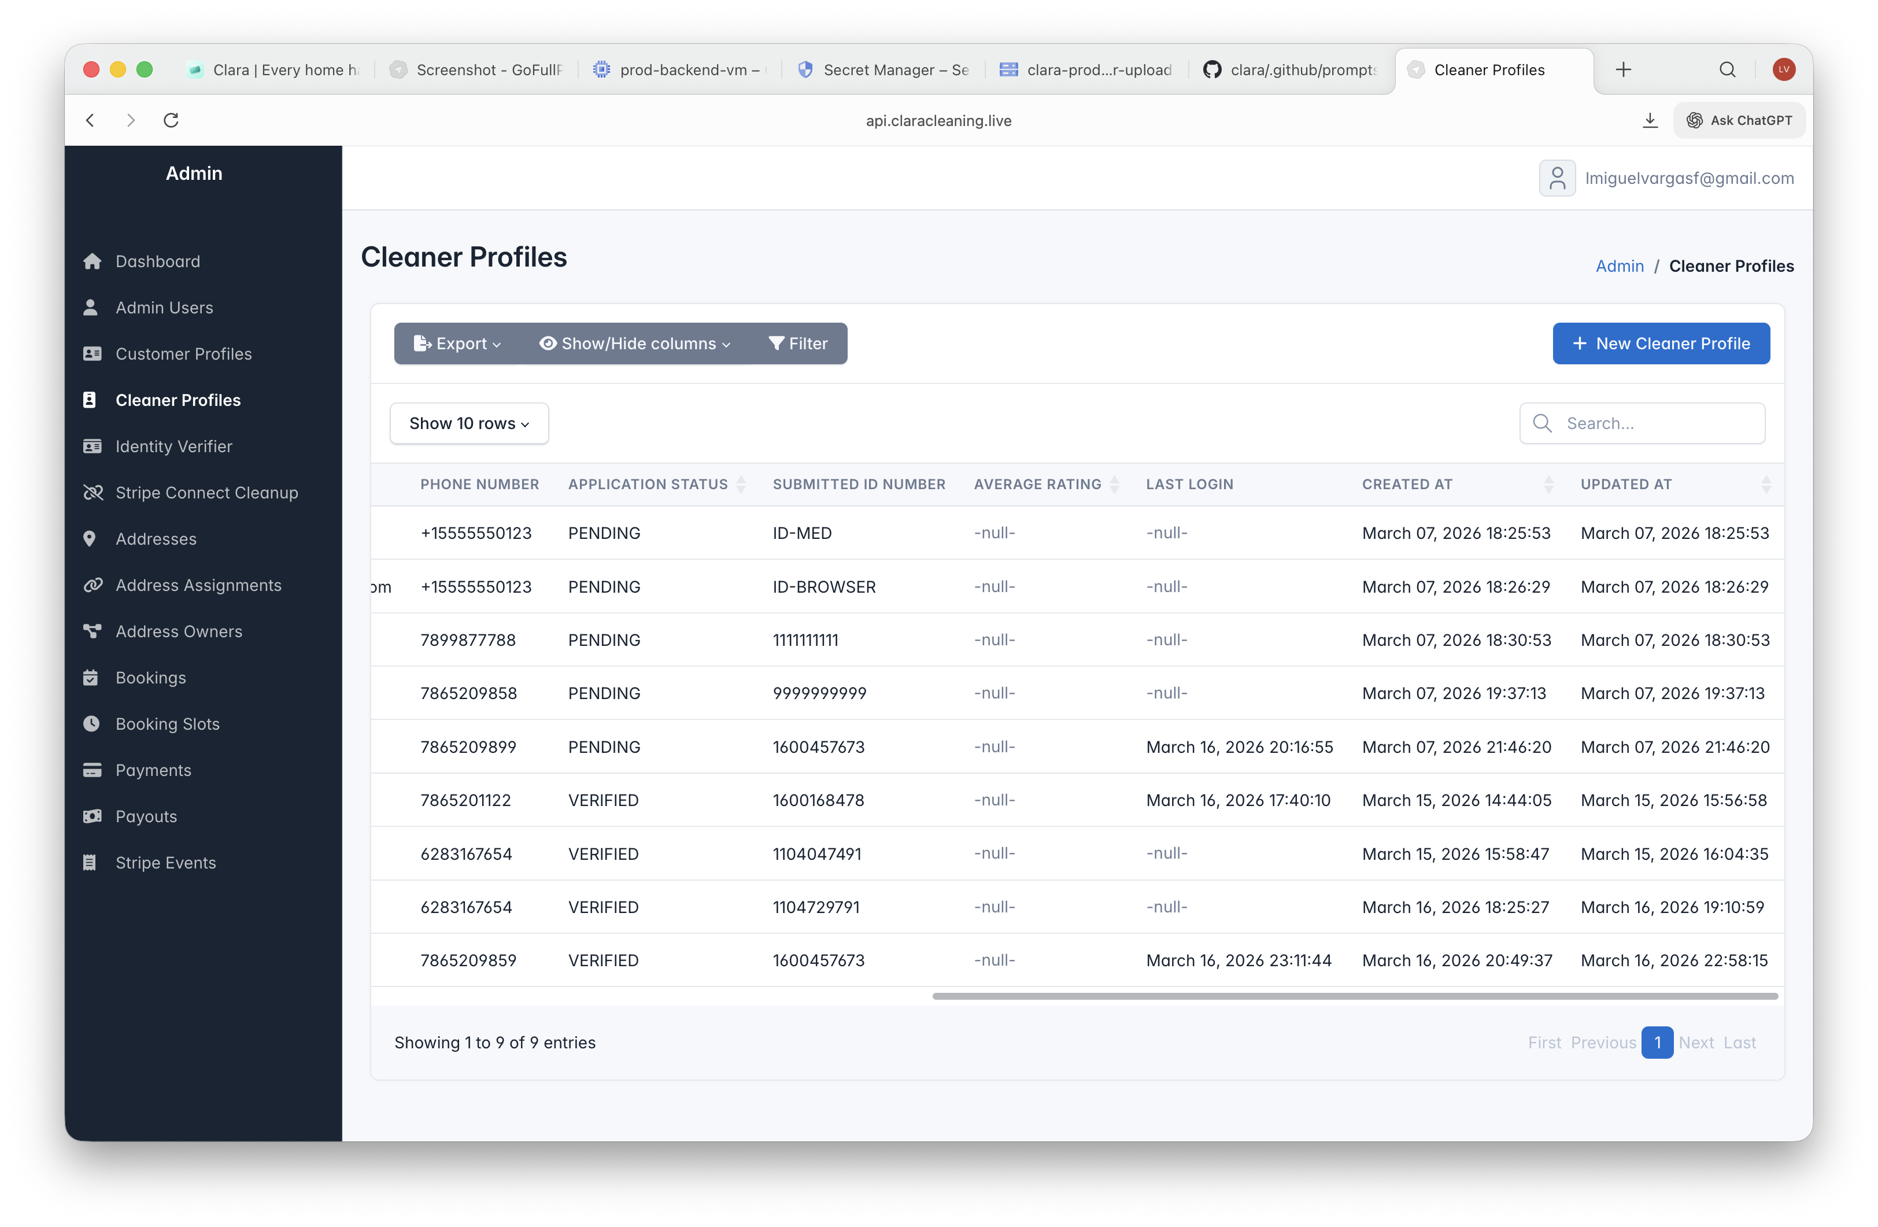Click the Addresses map pin icon
Image resolution: width=1878 pixels, height=1227 pixels.
90,539
